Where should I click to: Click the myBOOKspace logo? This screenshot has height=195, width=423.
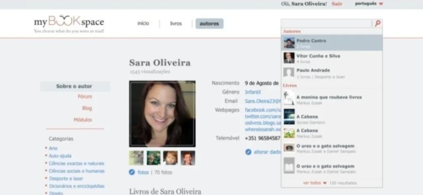[x=69, y=24]
